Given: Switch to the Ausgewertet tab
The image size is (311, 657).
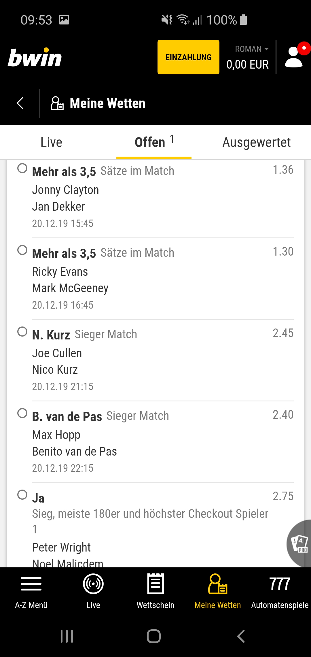Looking at the screenshot, I should 256,142.
